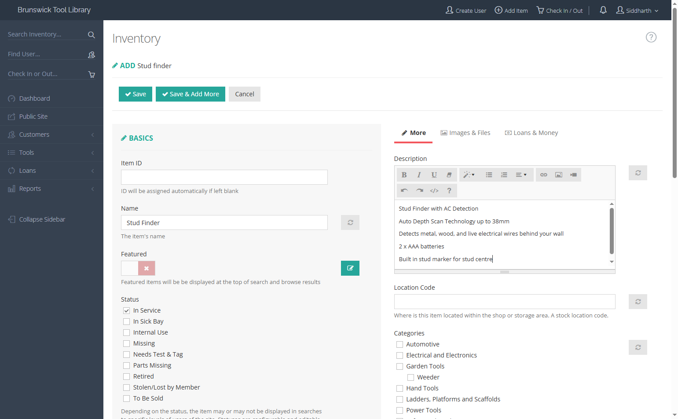Toggle Underline in the description toolbar
This screenshot has width=678, height=419.
(x=434, y=175)
